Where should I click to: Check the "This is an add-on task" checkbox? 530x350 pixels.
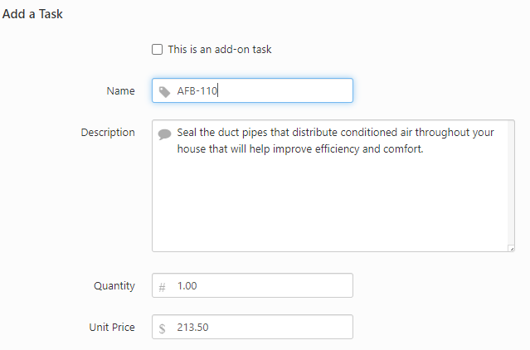pyautogui.click(x=158, y=50)
